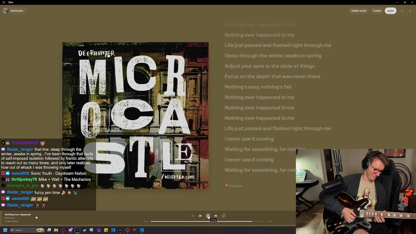Open the Opera GX browser on taskbar
416x234 pixels.
pos(63,230)
